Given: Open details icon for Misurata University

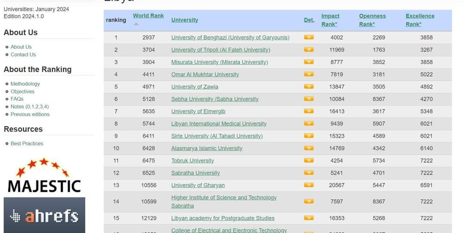Looking at the screenshot, I should (308, 62).
